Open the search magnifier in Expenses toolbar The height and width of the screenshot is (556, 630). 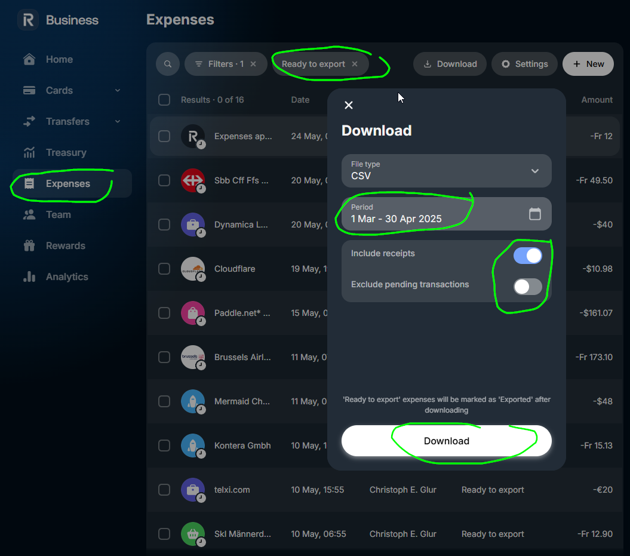[x=168, y=64]
